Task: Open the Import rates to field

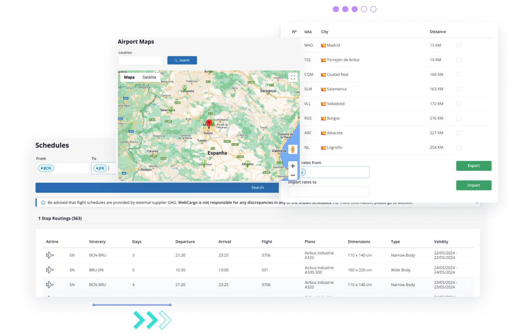Action: tap(329, 192)
